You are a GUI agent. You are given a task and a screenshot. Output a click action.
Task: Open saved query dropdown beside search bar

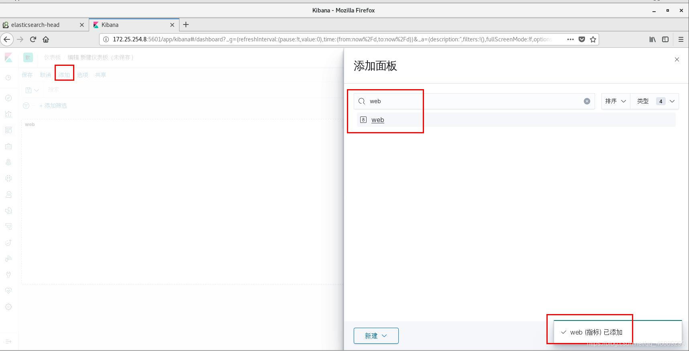tap(32, 90)
